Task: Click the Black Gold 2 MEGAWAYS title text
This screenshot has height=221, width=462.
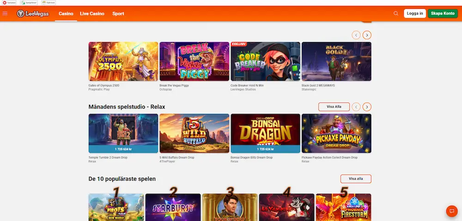Action: (318, 86)
